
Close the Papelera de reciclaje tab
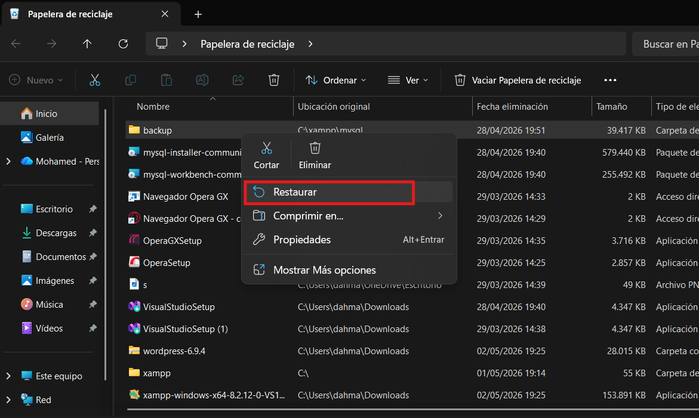coord(165,14)
